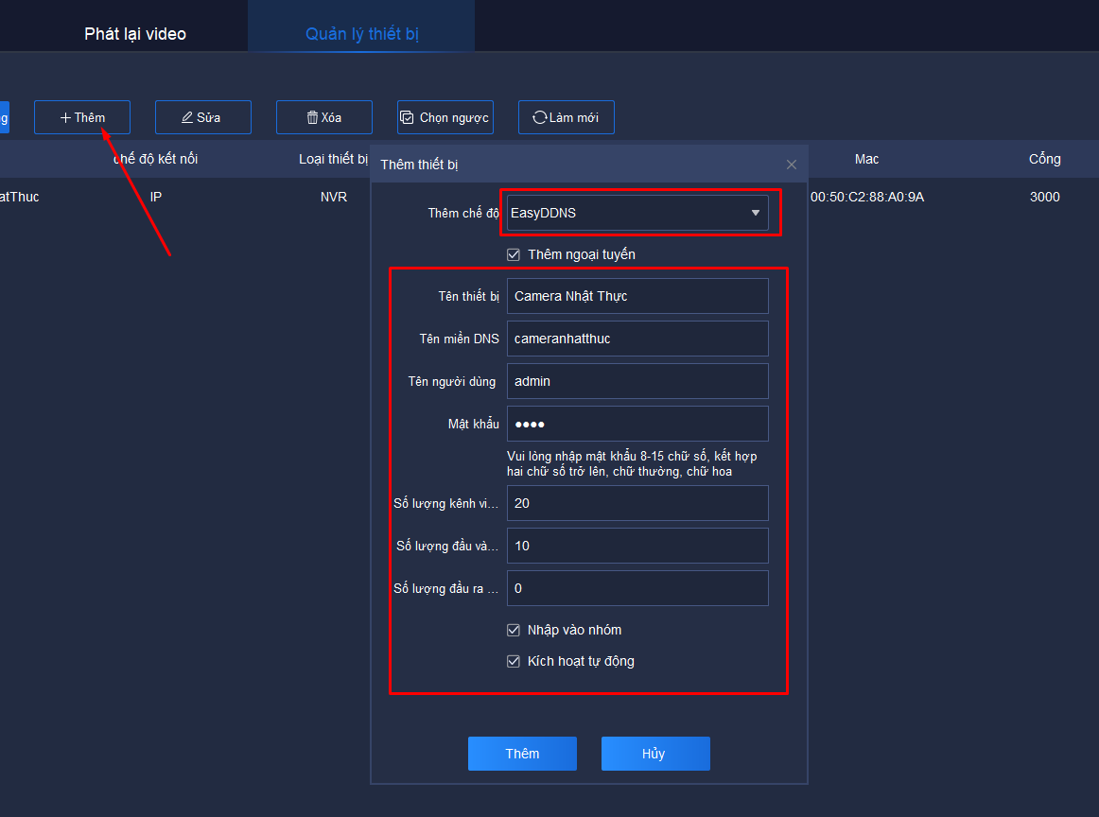The height and width of the screenshot is (817, 1099).
Task: Close the Thêm thiết bị dialog
Action: pyautogui.click(x=792, y=165)
